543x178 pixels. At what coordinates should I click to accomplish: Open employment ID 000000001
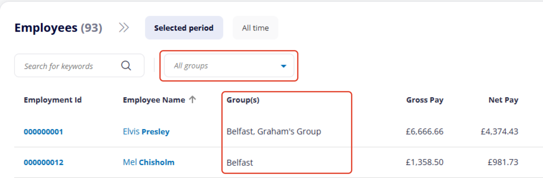click(x=43, y=132)
